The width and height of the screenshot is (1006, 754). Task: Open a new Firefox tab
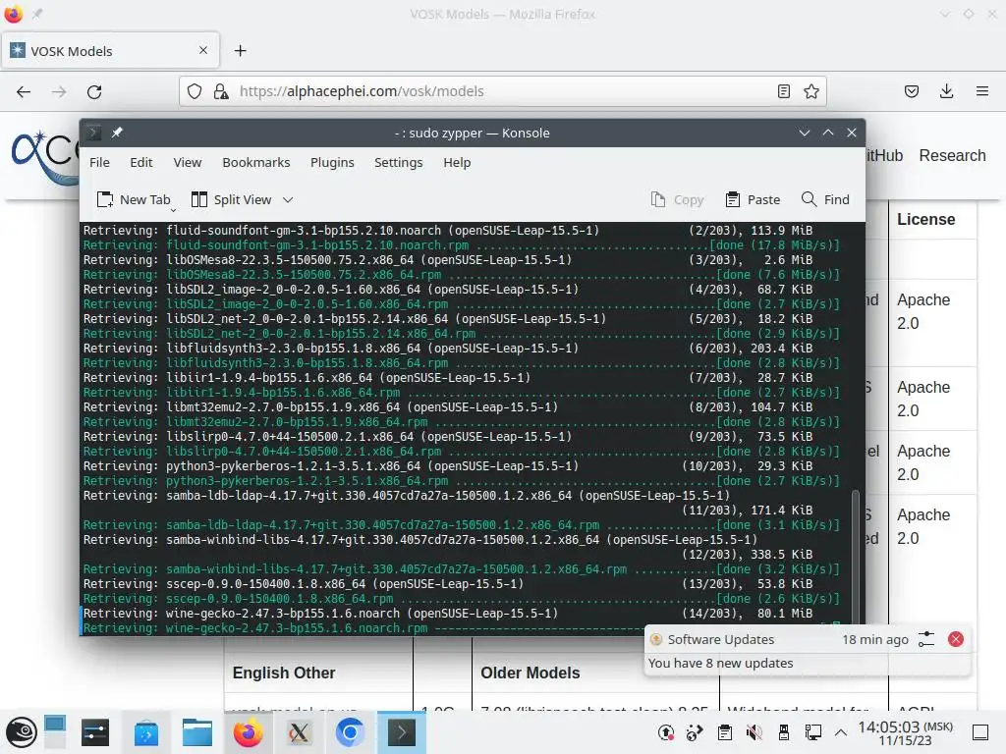pyautogui.click(x=240, y=51)
